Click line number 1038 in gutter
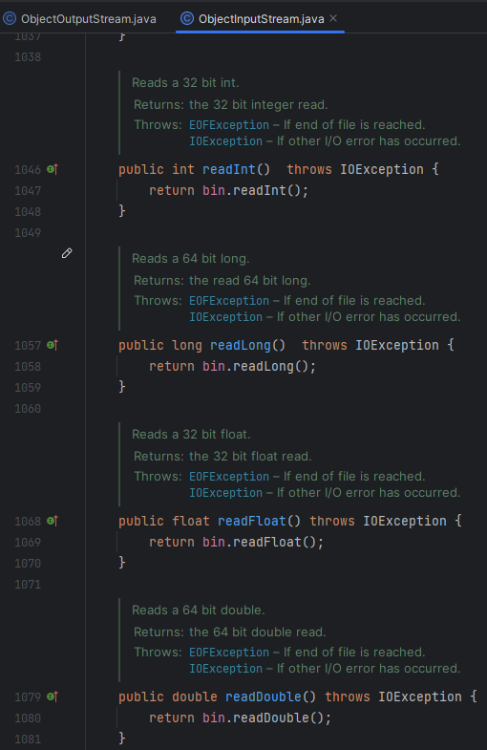Image resolution: width=487 pixels, height=750 pixels. click(x=28, y=57)
